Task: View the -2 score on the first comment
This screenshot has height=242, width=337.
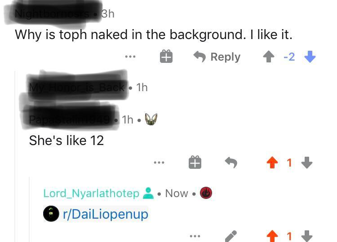Action: pyautogui.click(x=289, y=57)
